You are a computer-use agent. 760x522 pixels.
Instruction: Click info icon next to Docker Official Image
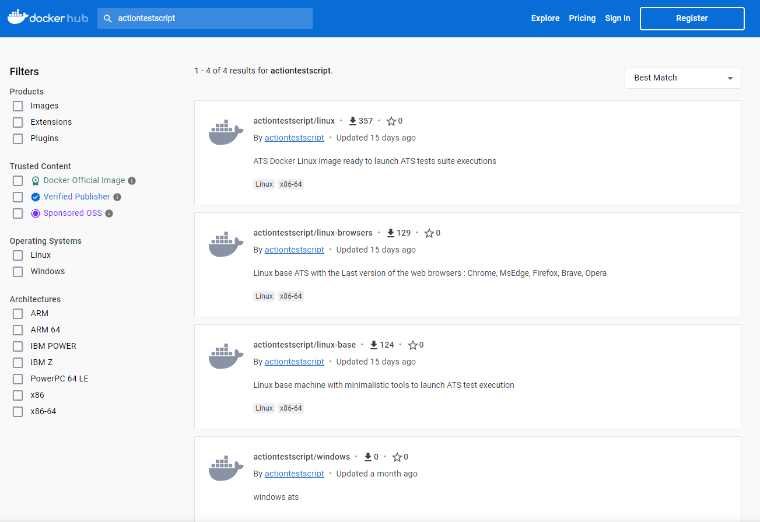coord(132,181)
